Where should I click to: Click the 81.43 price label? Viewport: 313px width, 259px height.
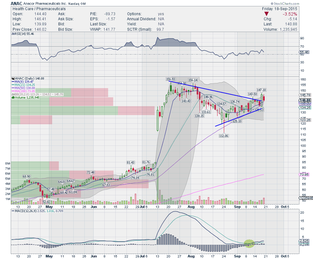click(x=131, y=162)
